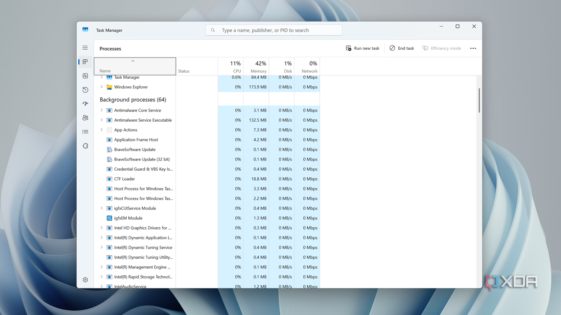Click the Antimalware Core Service icon
The height and width of the screenshot is (315, 561).
coord(109,110)
